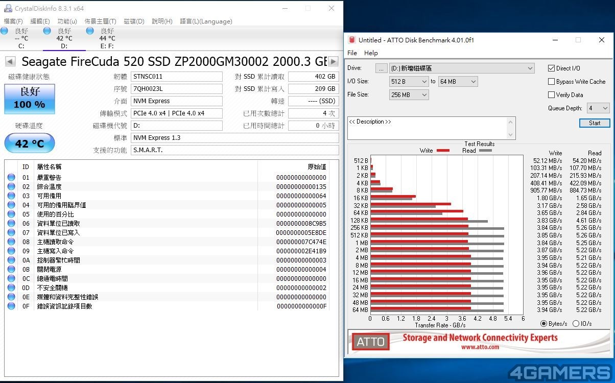The height and width of the screenshot is (383, 615).
Task: Click the CrystalDiskInfo app icon in title bar
Action: (8, 8)
